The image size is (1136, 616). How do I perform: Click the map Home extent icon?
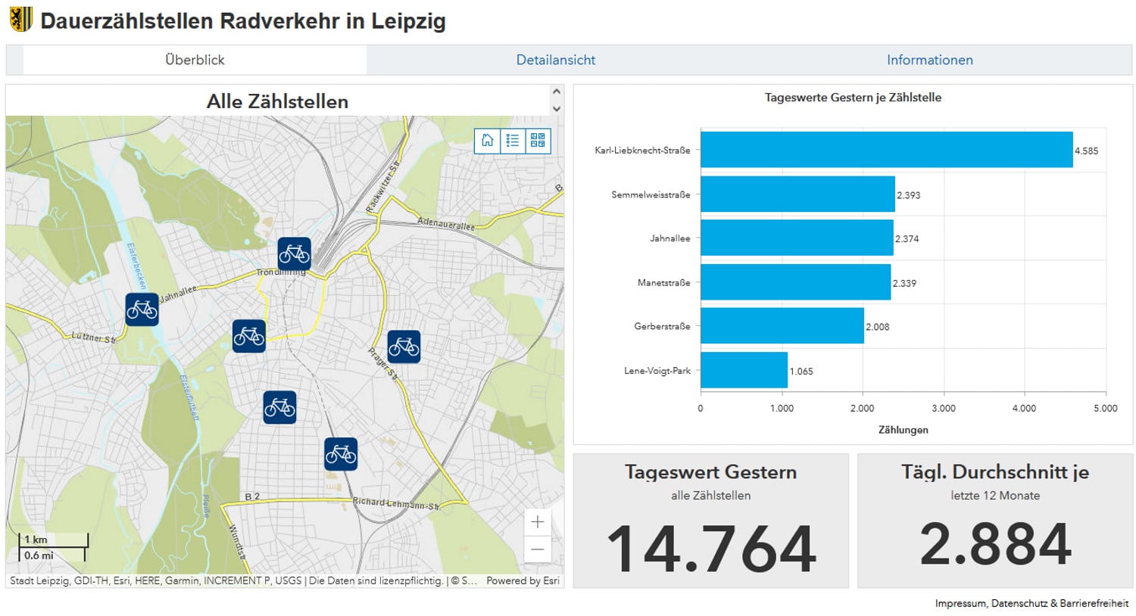pos(488,141)
